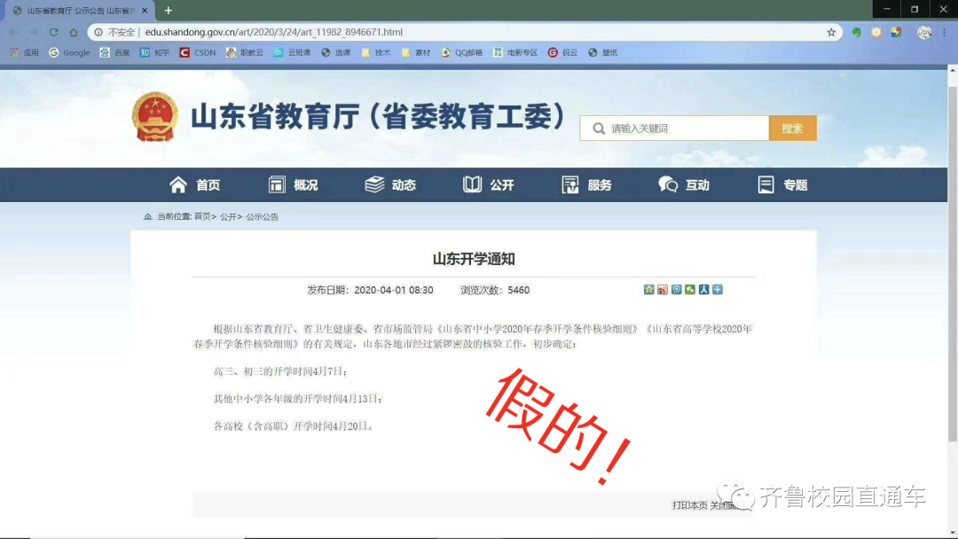Open Chrome profile avatar
The width and height of the screenshot is (958, 539).
click(924, 32)
